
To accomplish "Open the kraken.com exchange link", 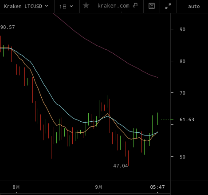I will click(114, 6).
